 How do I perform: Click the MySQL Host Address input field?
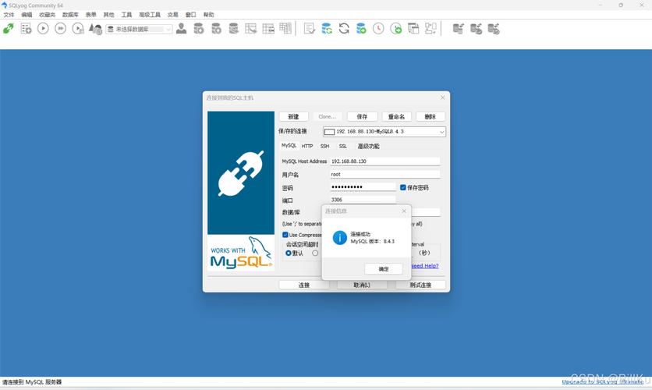[x=384, y=161]
